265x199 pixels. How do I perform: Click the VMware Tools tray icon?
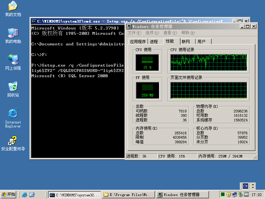coord(246,195)
